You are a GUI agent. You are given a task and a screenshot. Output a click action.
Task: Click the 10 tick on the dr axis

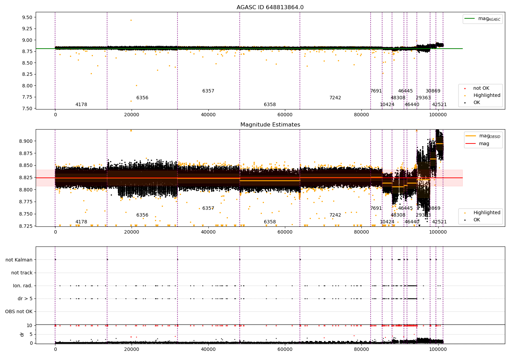click(x=30, y=325)
